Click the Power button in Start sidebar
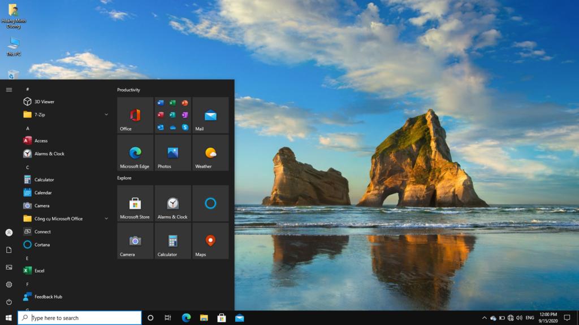 click(9, 302)
